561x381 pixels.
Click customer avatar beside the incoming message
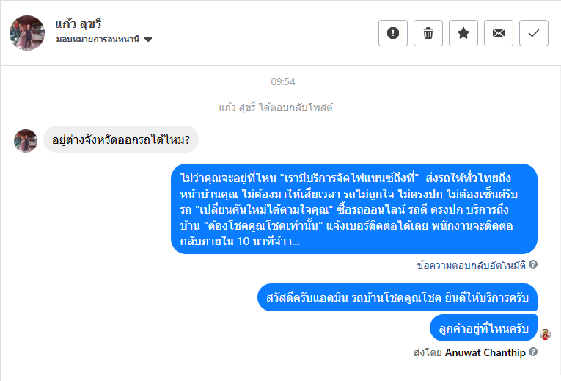26,140
